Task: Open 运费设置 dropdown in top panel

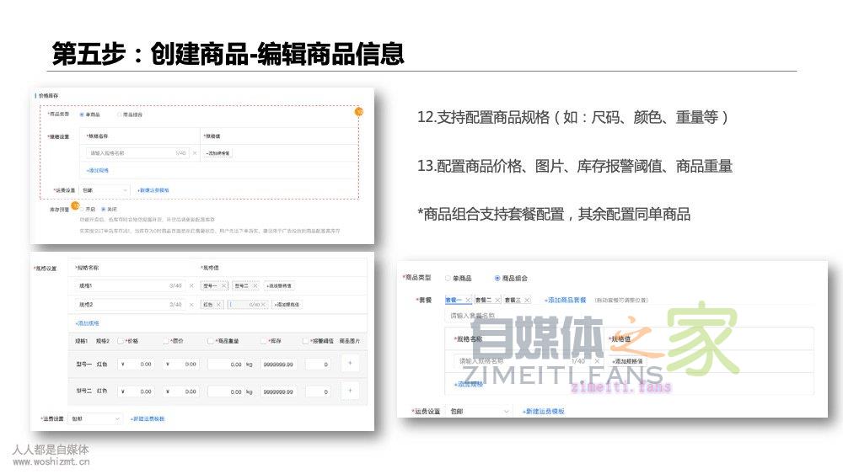Action: coord(105,190)
